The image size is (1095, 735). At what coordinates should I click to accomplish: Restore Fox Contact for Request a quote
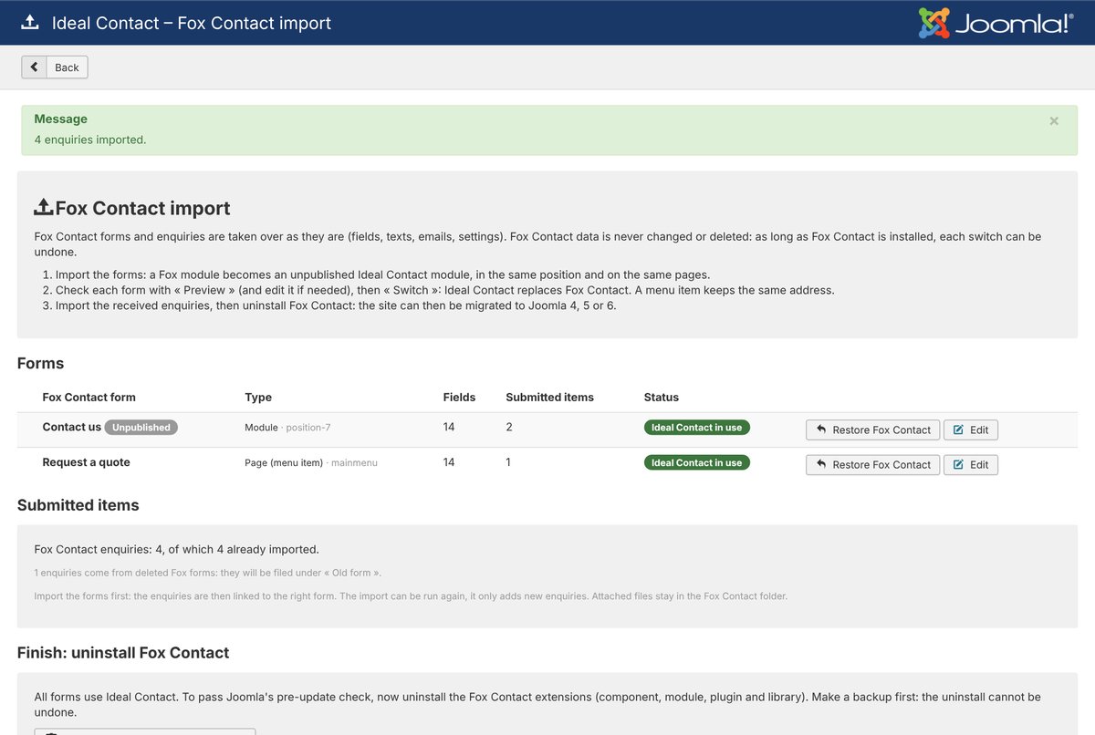point(872,464)
